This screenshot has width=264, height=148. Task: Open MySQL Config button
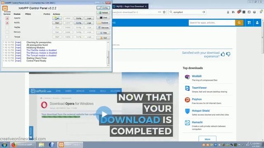point(78,23)
